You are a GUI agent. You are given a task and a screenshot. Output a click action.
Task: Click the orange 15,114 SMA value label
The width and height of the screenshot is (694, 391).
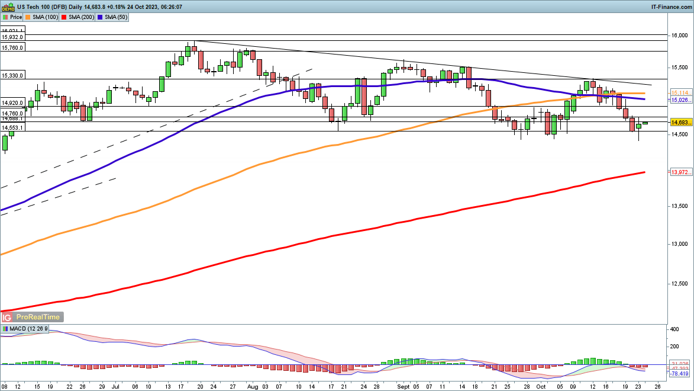tap(680, 93)
